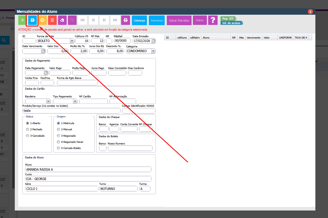This screenshot has height=218, width=328.
Task: Click the orange cancel icon
Action: tap(42, 20)
